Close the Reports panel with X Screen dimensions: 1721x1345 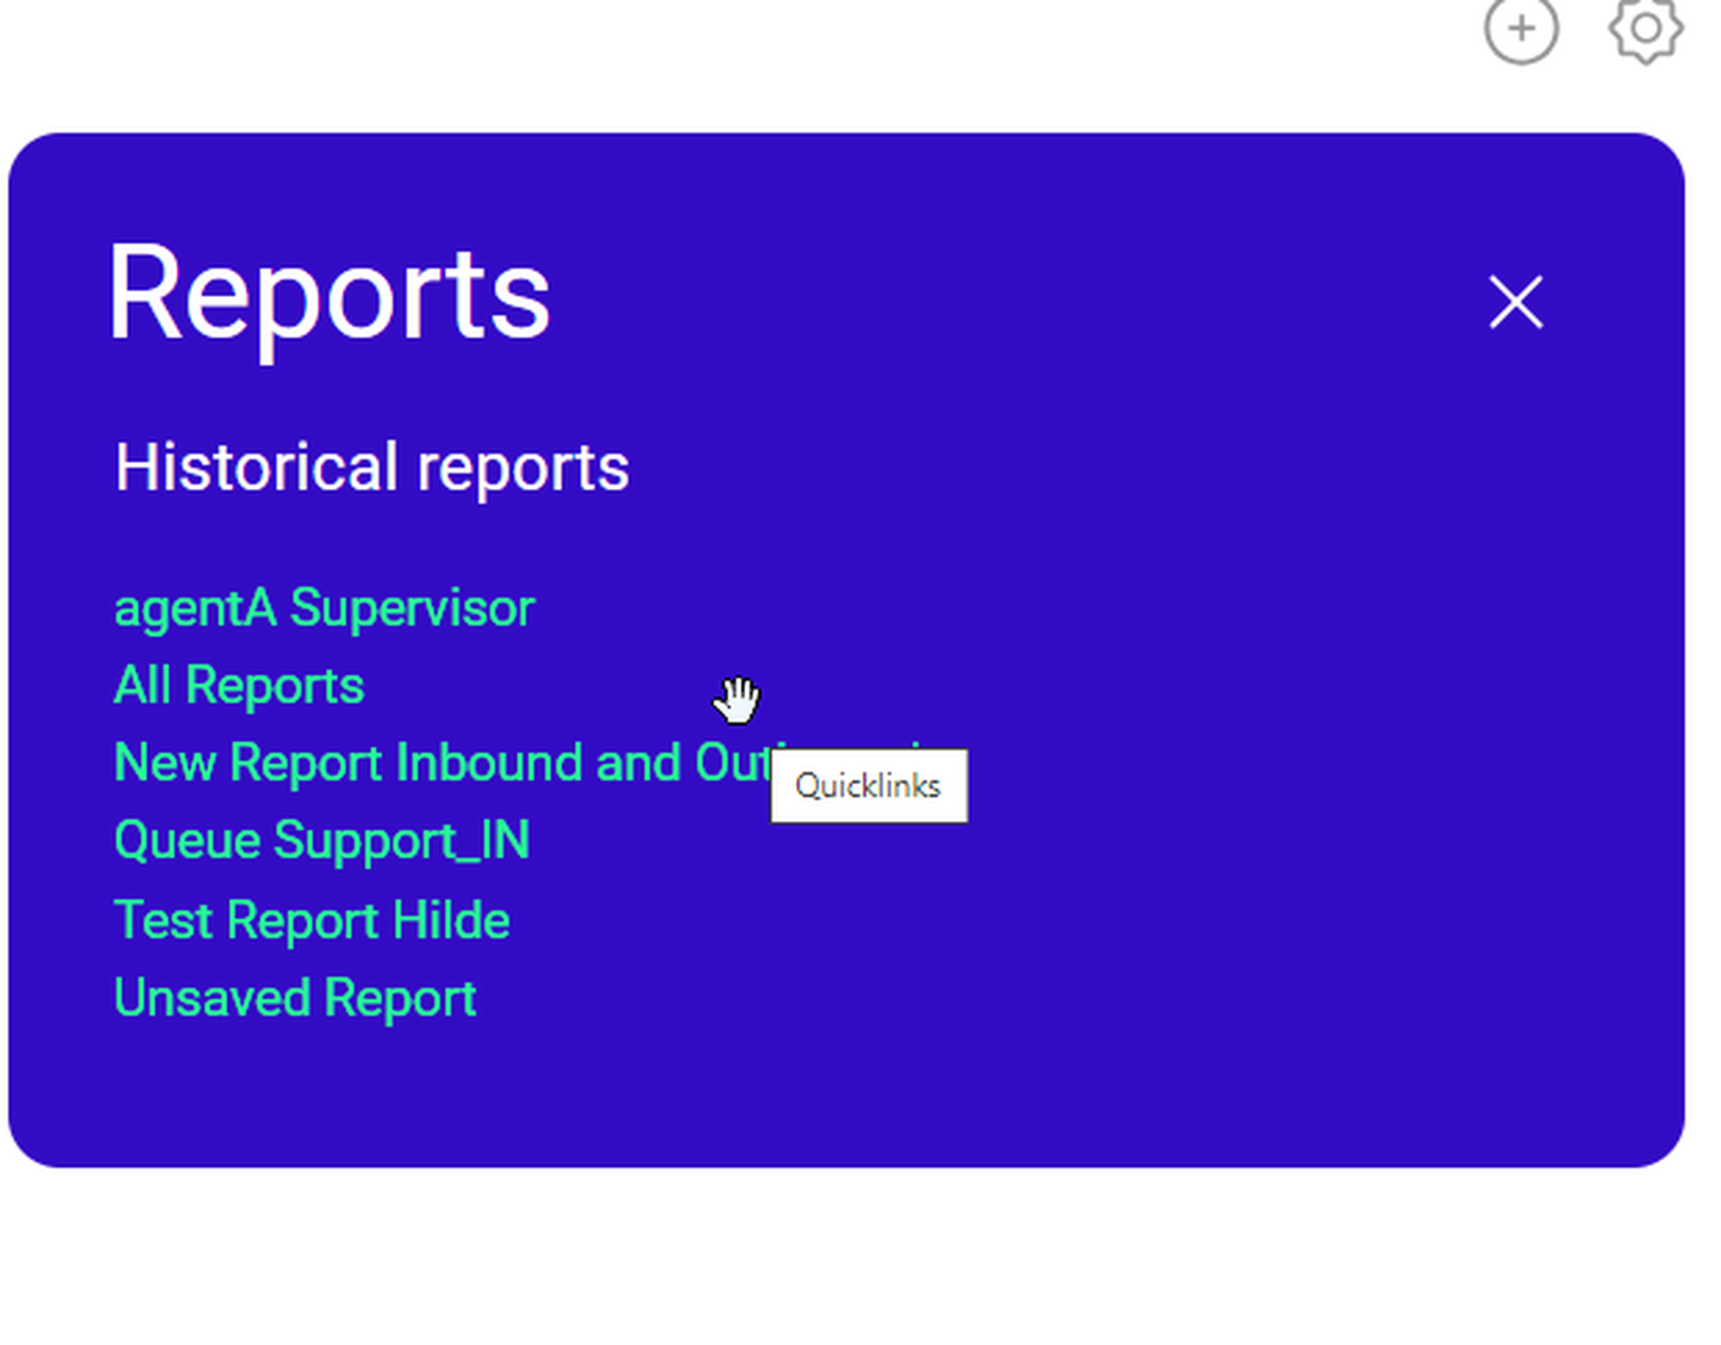click(1515, 302)
